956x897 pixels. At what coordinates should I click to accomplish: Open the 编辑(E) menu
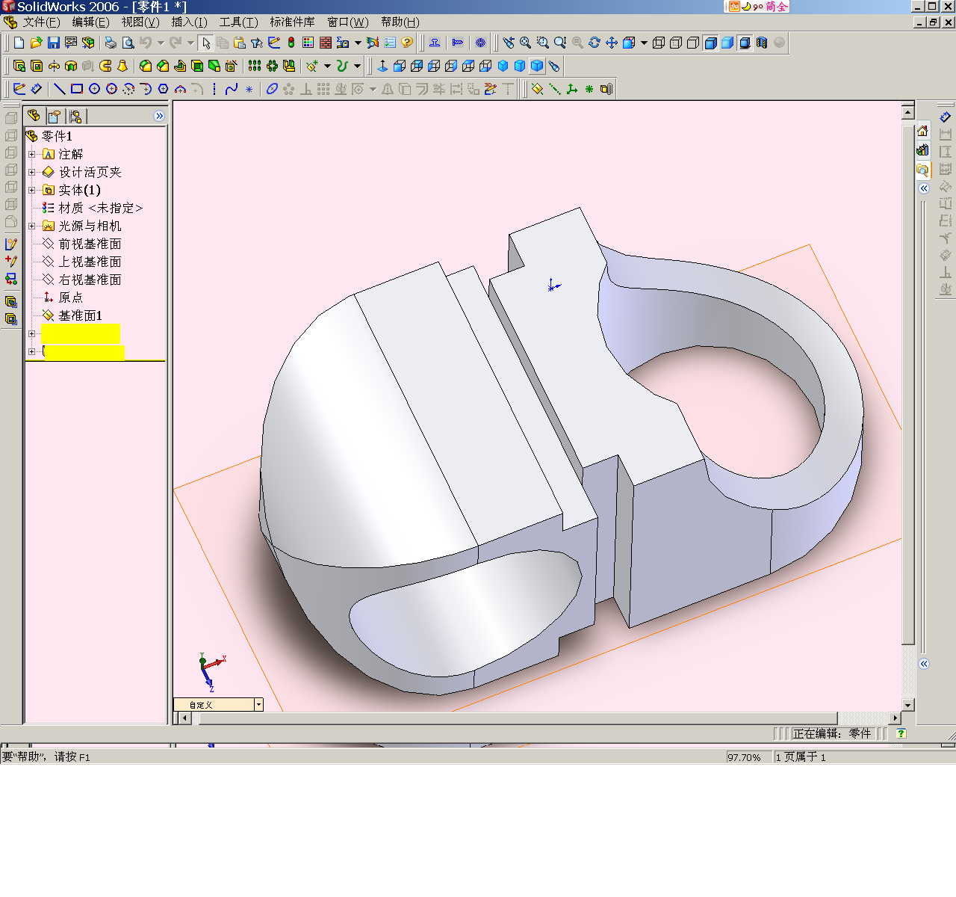tap(90, 22)
